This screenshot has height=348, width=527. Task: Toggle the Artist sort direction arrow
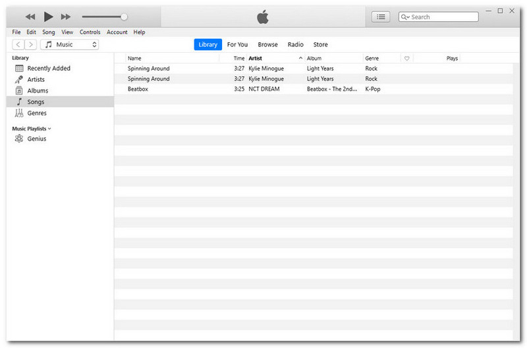[x=300, y=58]
